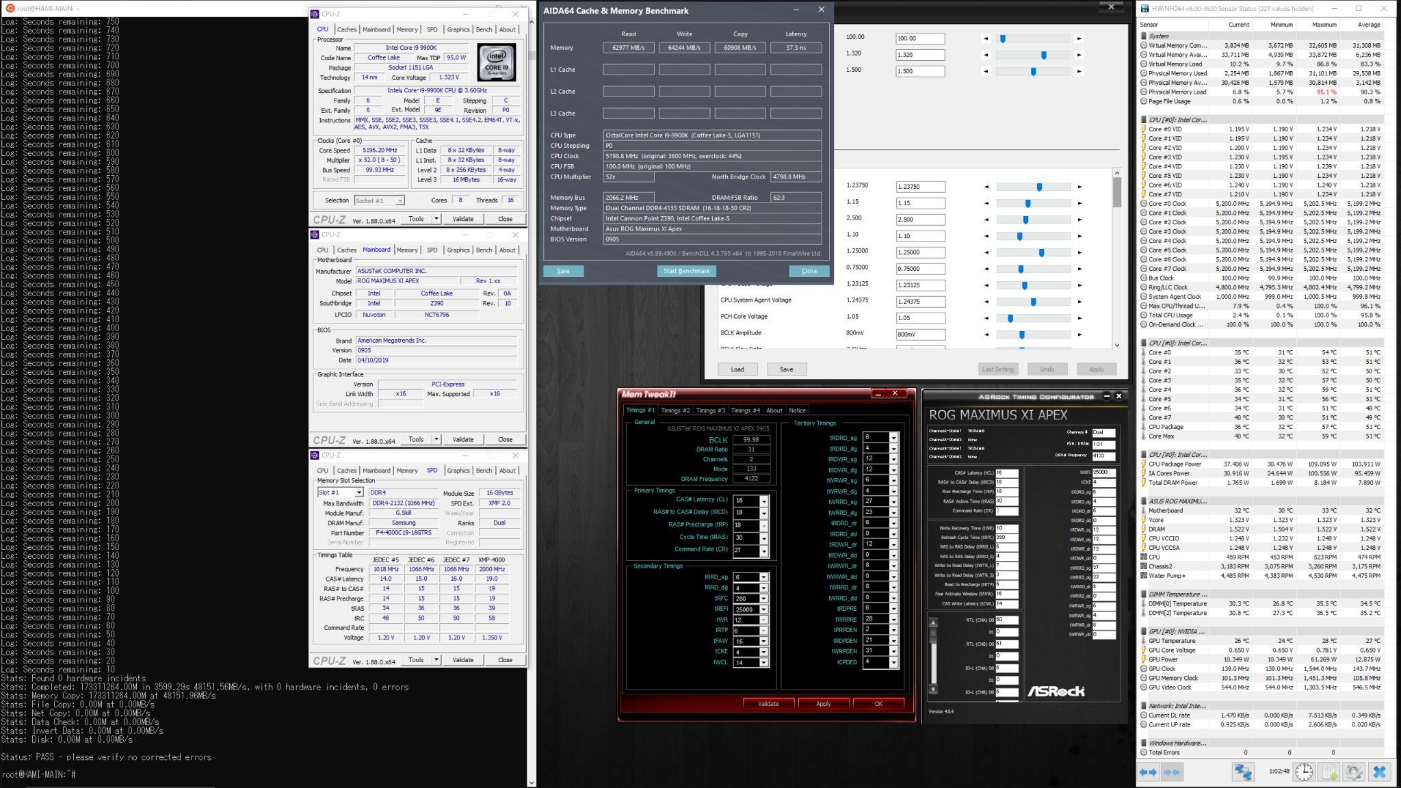Screen dimensions: 1401x788
Task: Click Start Benchmark in AIDA64
Action: click(687, 271)
